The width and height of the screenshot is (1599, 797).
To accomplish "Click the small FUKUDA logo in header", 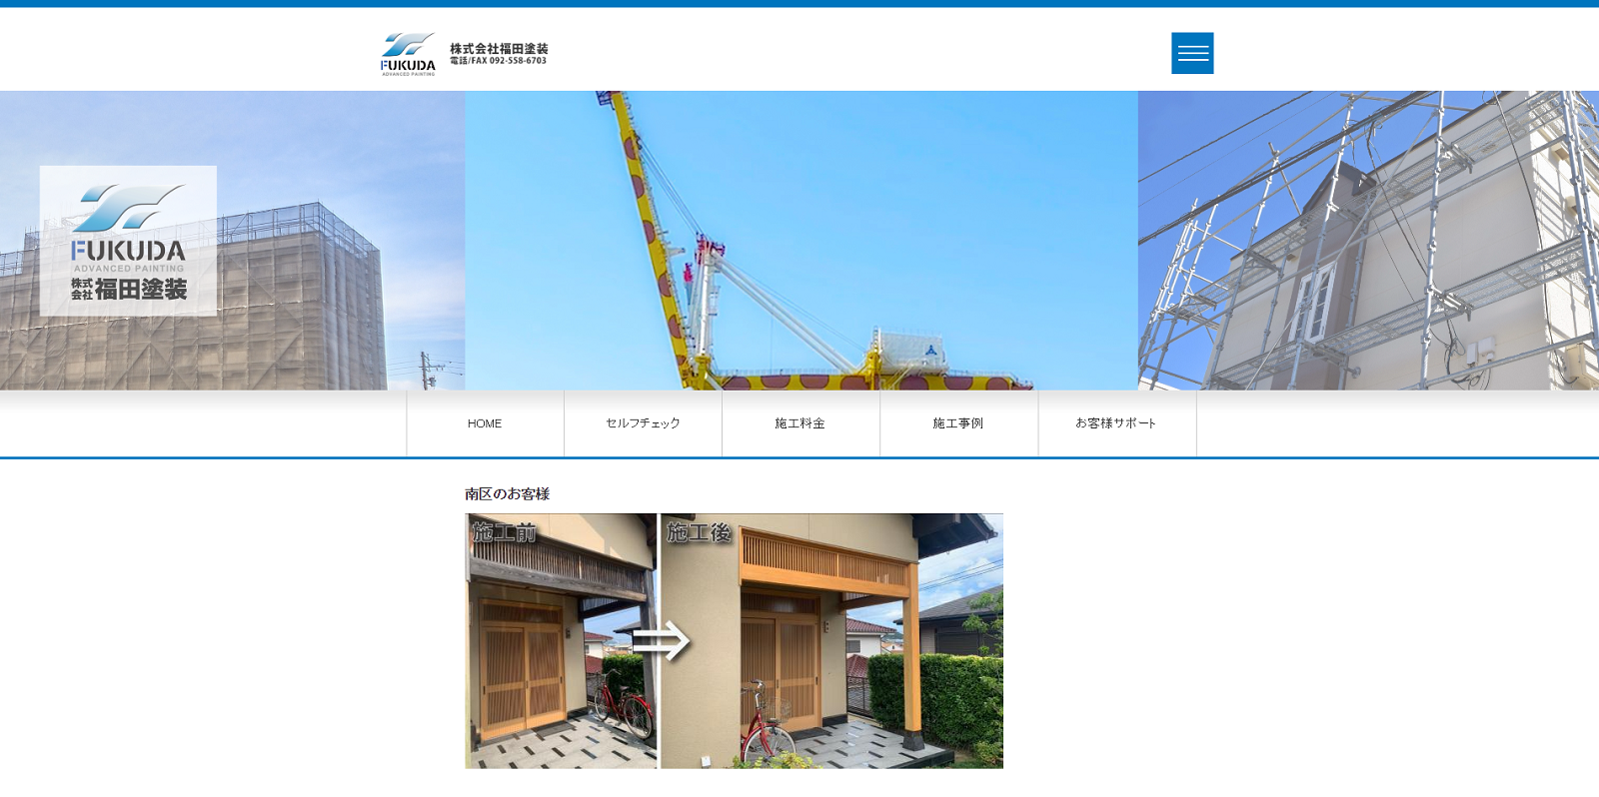I will coord(408,54).
